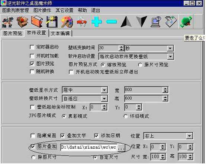The image size is (206, 164).
Task: Switch to the 文本编辑 tab
Action: [x=60, y=33]
